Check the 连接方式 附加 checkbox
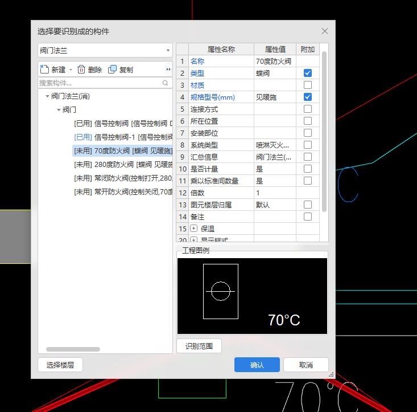 click(x=308, y=109)
